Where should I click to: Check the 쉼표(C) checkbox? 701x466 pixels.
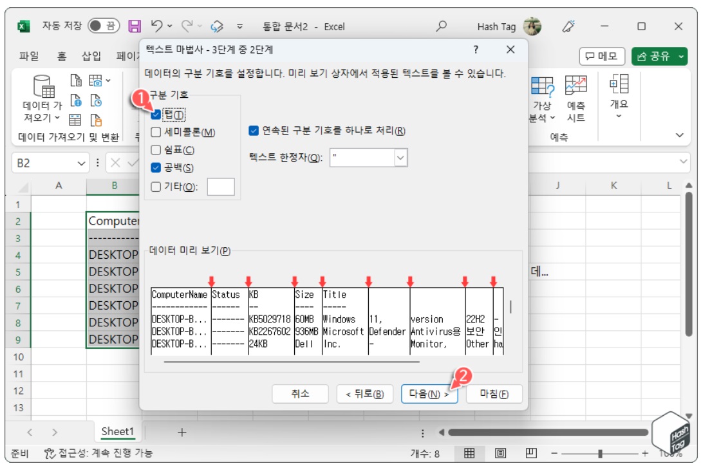(x=156, y=150)
